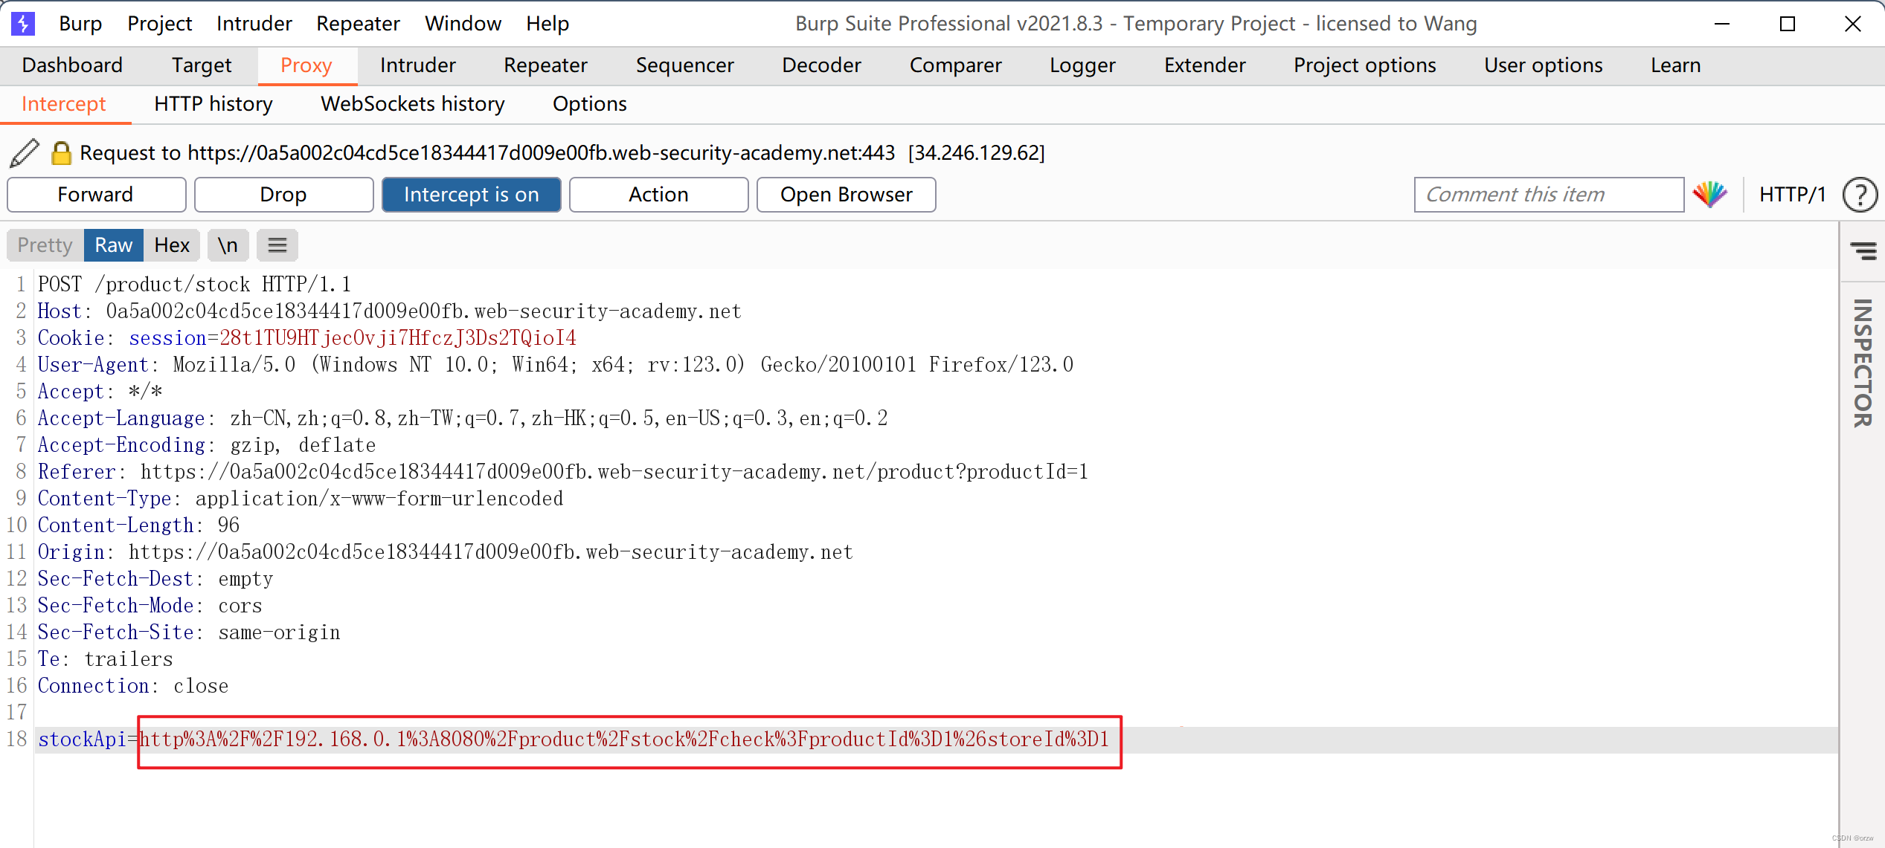Viewport: 1885px width, 848px height.
Task: Forward the intercepted request
Action: pos(95,194)
